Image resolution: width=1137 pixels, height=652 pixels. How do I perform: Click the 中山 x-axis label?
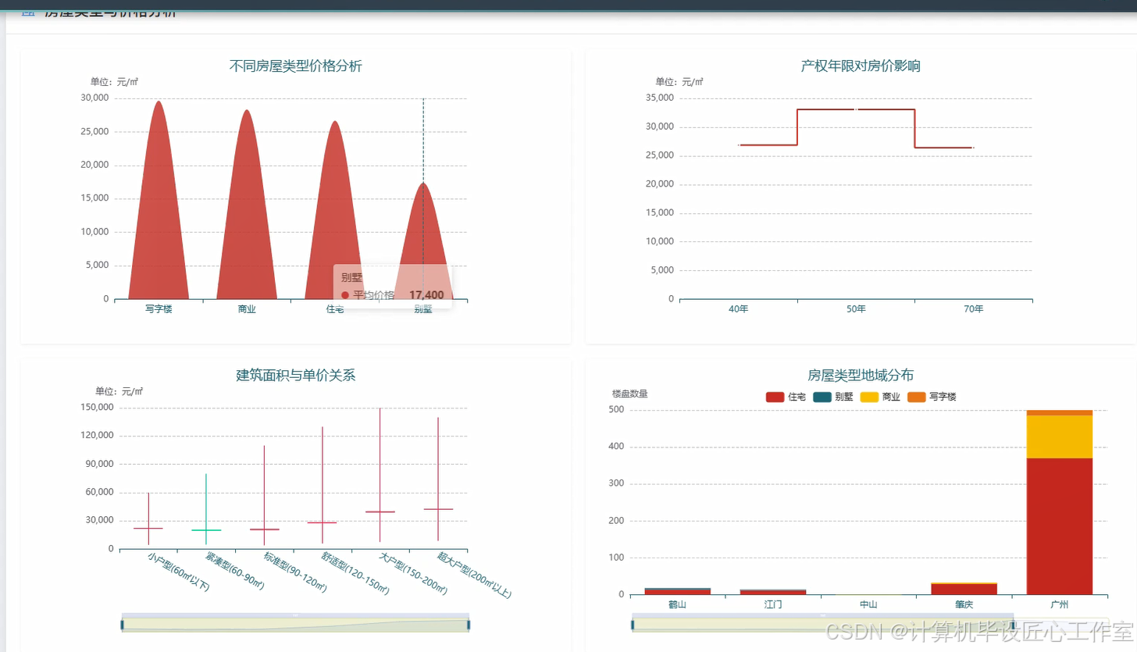(x=868, y=605)
